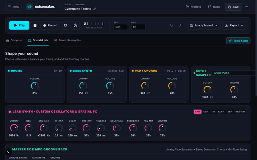
Task: Open the Grand Piano instrument selector
Action: [234, 73]
